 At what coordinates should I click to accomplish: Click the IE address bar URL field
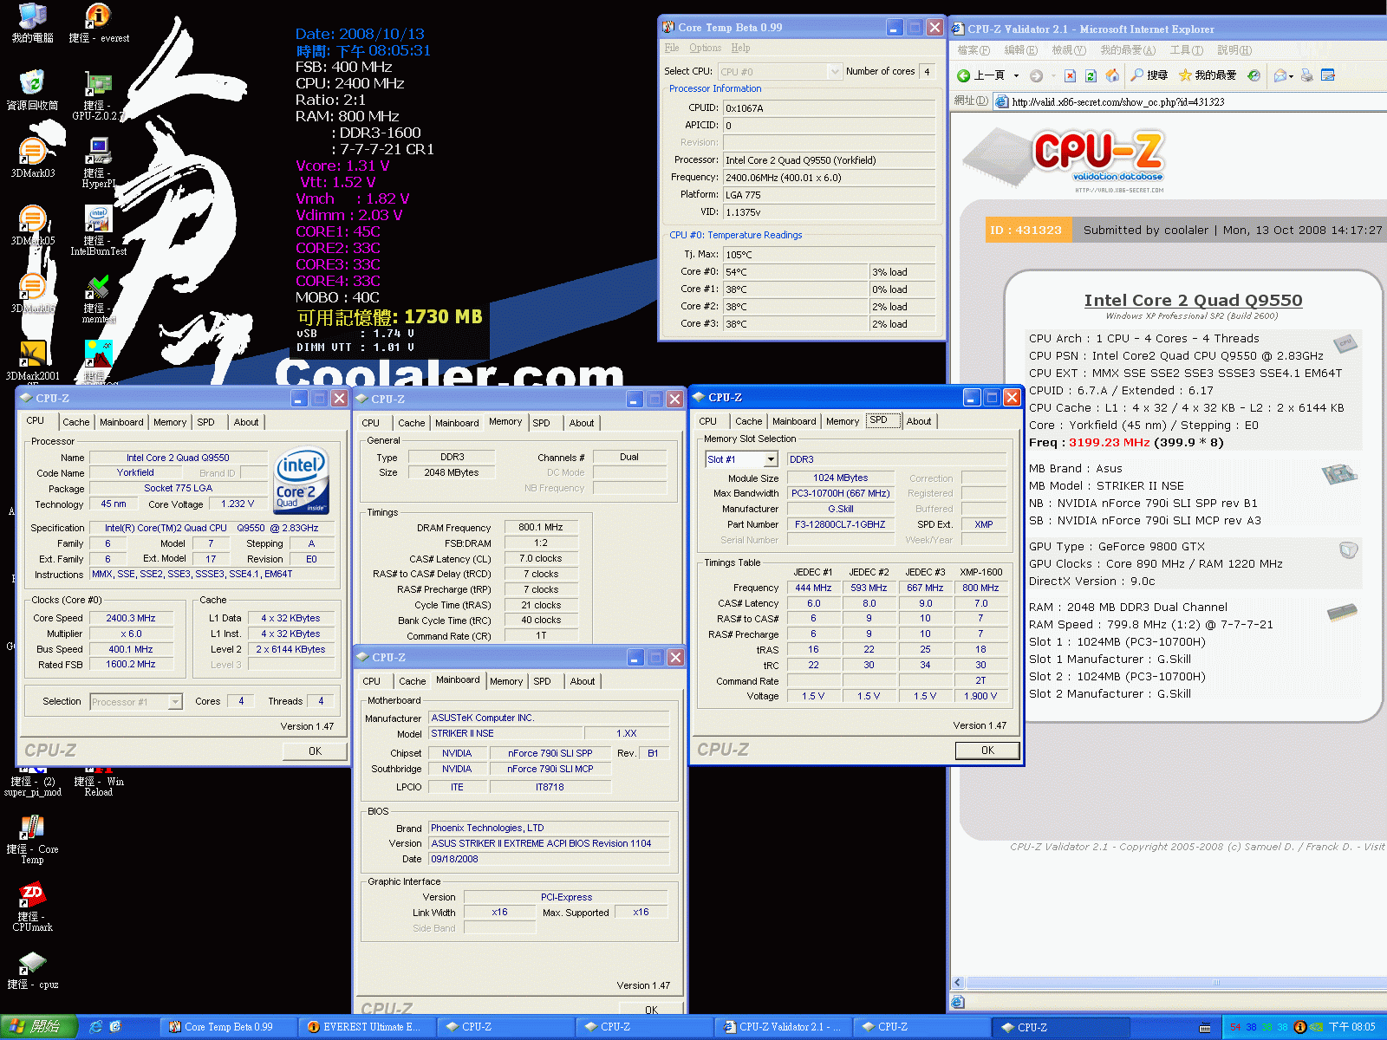click(x=1188, y=101)
